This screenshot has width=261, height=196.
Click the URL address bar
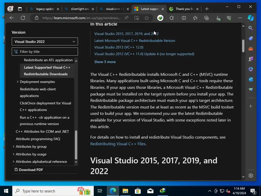pyautogui.click(x=81, y=18)
